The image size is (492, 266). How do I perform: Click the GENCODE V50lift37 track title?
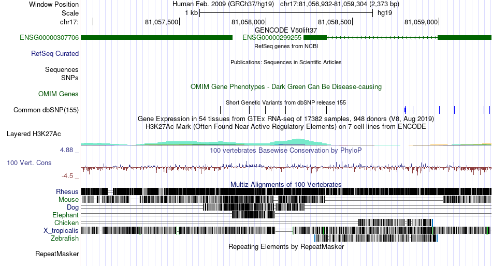tap(286, 31)
